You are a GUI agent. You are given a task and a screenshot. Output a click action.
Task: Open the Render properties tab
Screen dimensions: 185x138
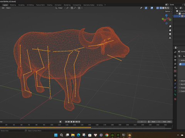[x=175, y=57]
